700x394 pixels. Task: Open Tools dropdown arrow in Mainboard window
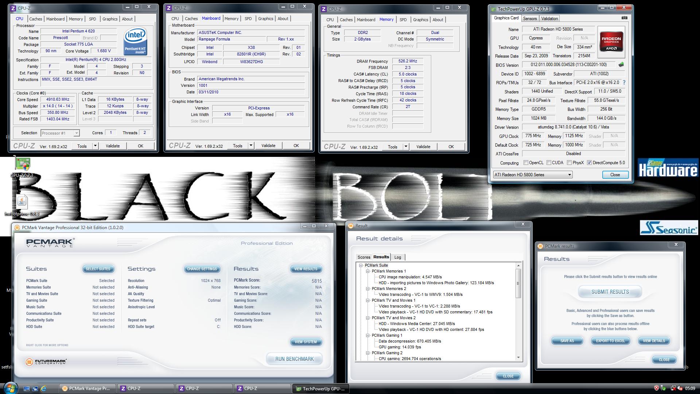pos(251,146)
